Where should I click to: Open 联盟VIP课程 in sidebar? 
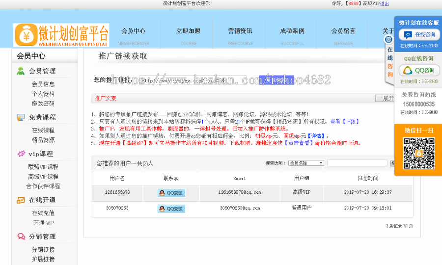pos(43,167)
